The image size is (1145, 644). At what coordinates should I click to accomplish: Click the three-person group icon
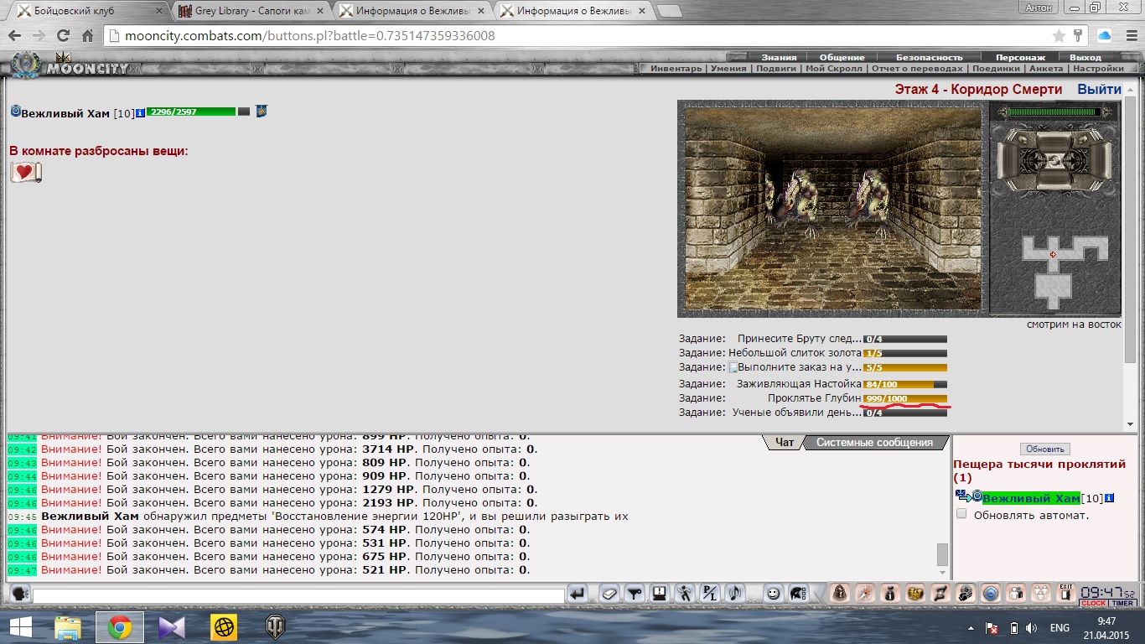[x=1041, y=594]
